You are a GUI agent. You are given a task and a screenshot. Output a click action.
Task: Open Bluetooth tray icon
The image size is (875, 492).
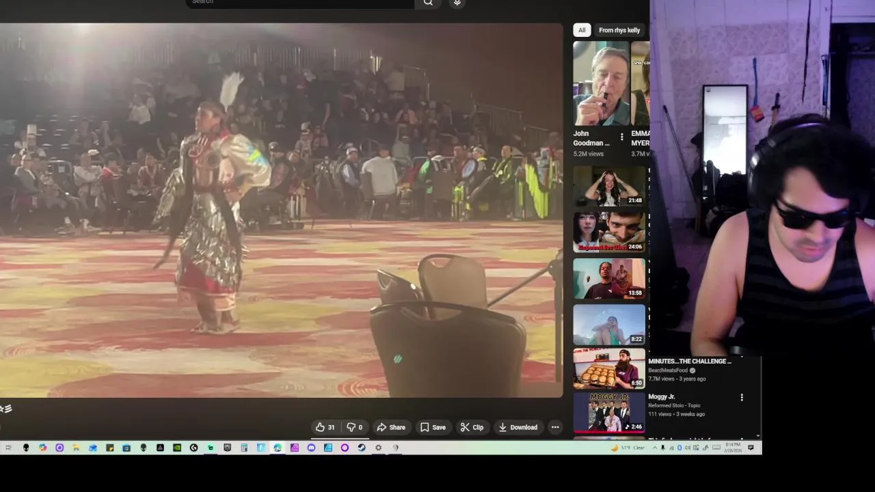click(679, 448)
